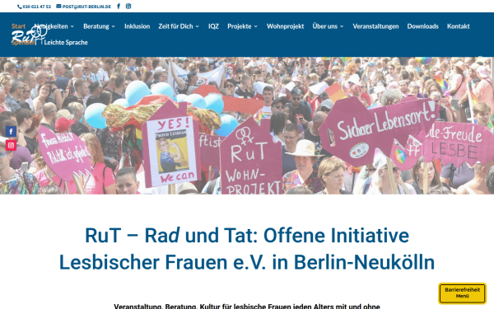494x309 pixels.
Task: Go to the Start page
Action: (x=19, y=26)
